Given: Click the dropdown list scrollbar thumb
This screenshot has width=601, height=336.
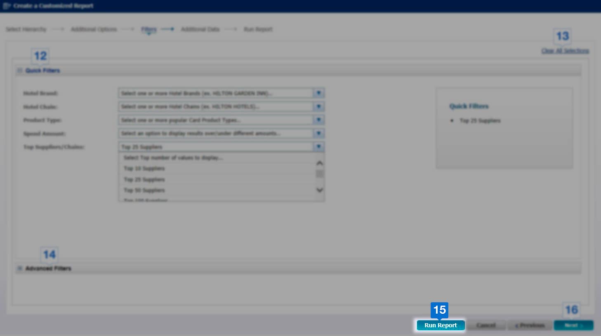Looking at the screenshot, I should click(x=320, y=174).
